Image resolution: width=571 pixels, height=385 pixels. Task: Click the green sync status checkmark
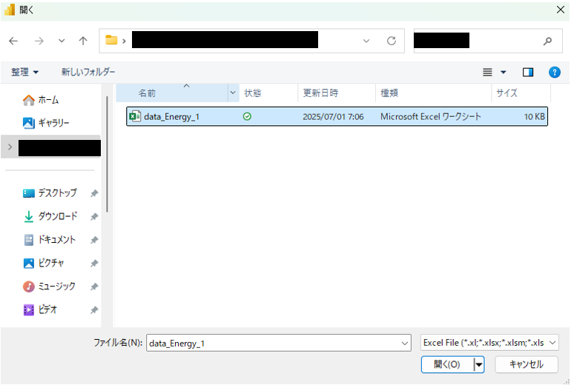(247, 116)
